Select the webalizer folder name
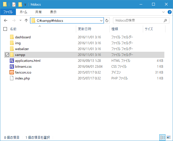Viewport: 173px width, 141px height. click(22, 49)
